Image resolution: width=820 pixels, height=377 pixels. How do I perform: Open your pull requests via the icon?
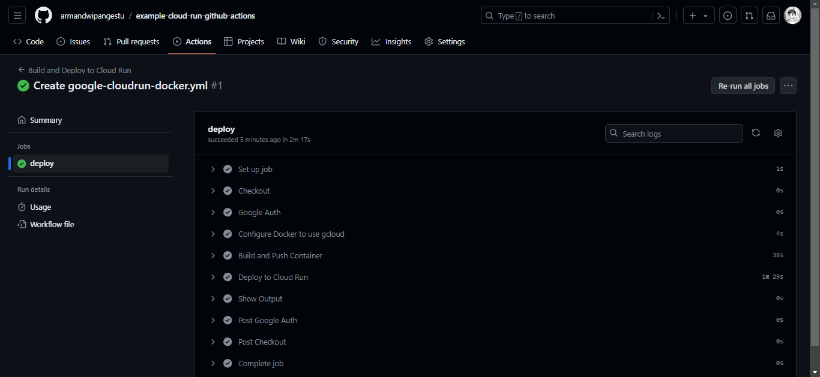749,15
